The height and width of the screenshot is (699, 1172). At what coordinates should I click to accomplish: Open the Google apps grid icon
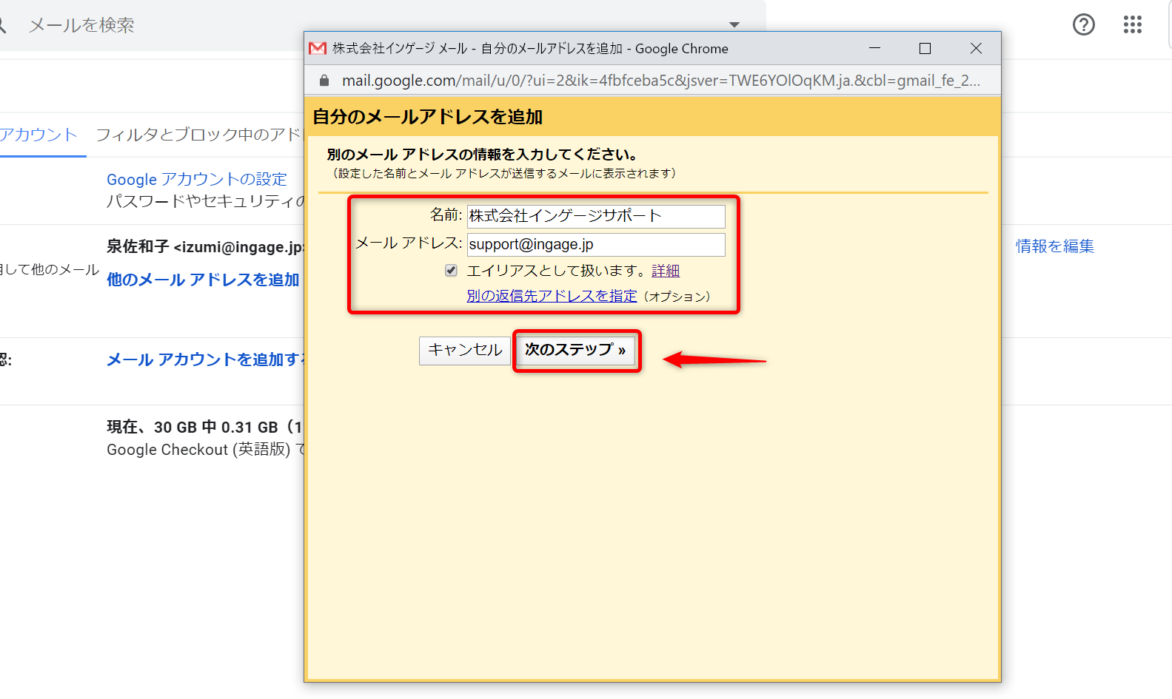[1132, 25]
